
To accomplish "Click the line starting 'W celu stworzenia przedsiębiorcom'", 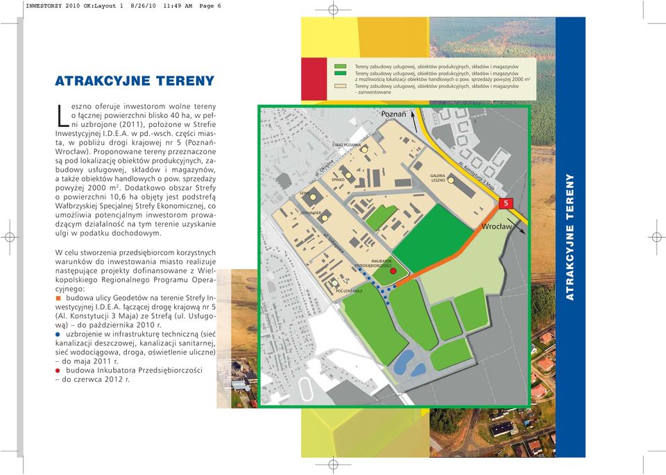I will (x=135, y=252).
